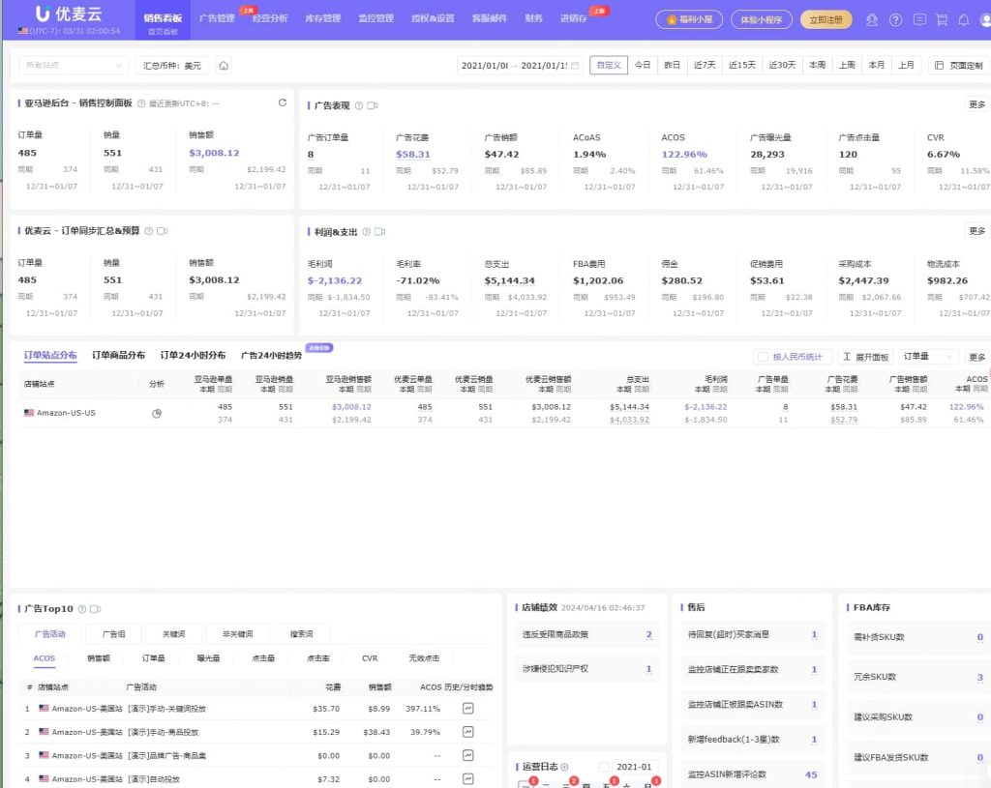Image resolution: width=991 pixels, height=788 pixels.
Task: Expand the 订单量 metric dropdown
Action: (927, 357)
